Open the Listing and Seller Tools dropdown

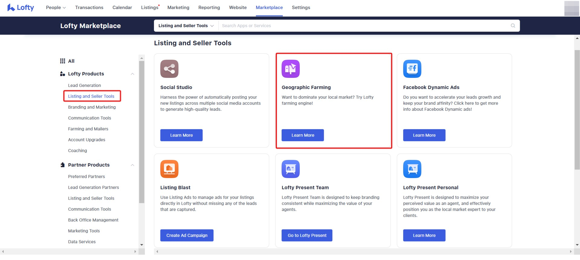[x=186, y=26]
